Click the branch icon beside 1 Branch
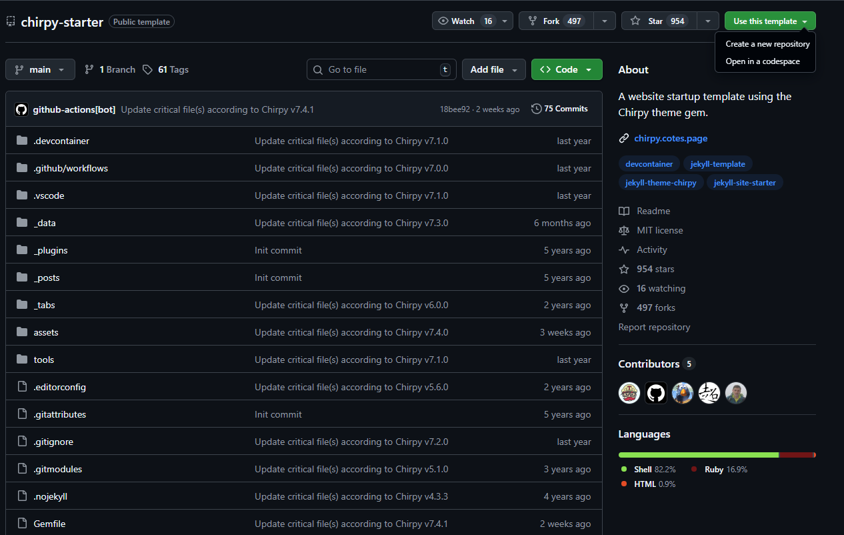844x535 pixels. pyautogui.click(x=89, y=69)
